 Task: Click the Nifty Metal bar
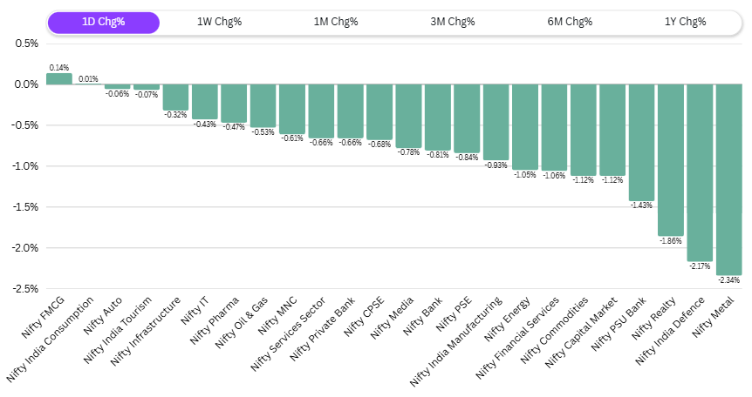coord(728,178)
